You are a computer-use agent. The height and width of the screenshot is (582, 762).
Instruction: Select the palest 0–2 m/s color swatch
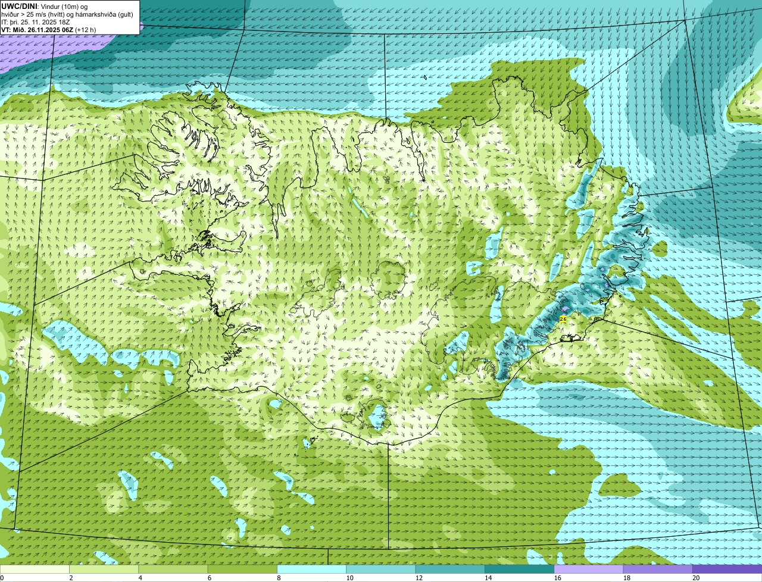[35, 569]
